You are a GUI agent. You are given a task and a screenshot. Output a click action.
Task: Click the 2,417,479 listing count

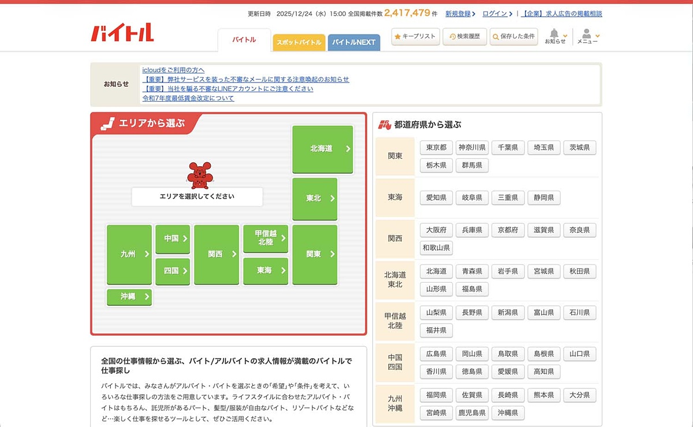tap(407, 13)
